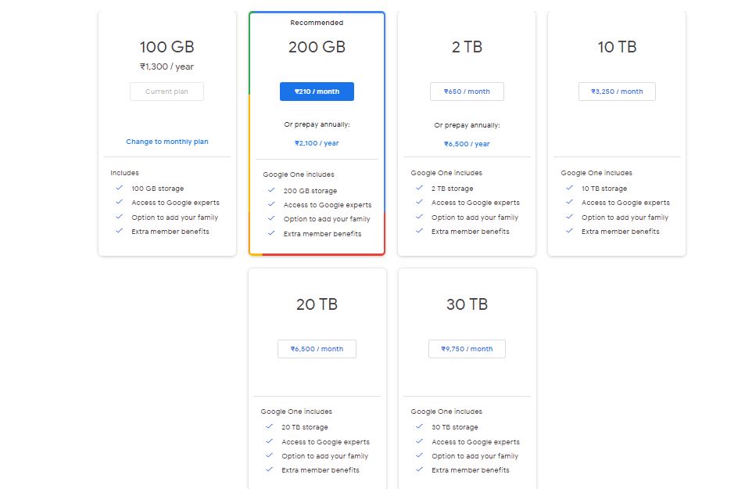This screenshot has height=489, width=745.
Task: Click the checkmark beside "Access to Google experts" under 30 TB
Action: coord(418,441)
